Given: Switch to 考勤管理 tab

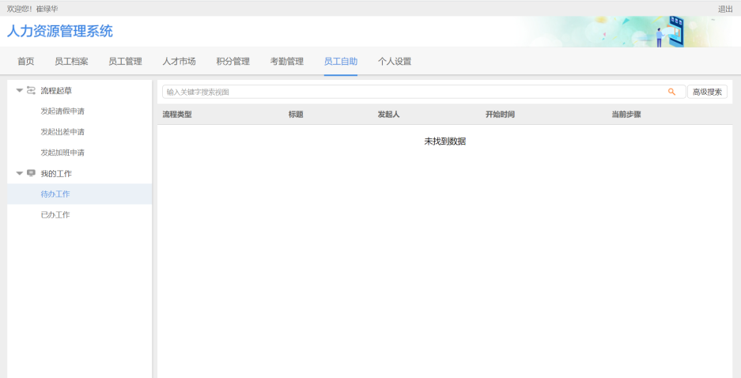Looking at the screenshot, I should [286, 62].
